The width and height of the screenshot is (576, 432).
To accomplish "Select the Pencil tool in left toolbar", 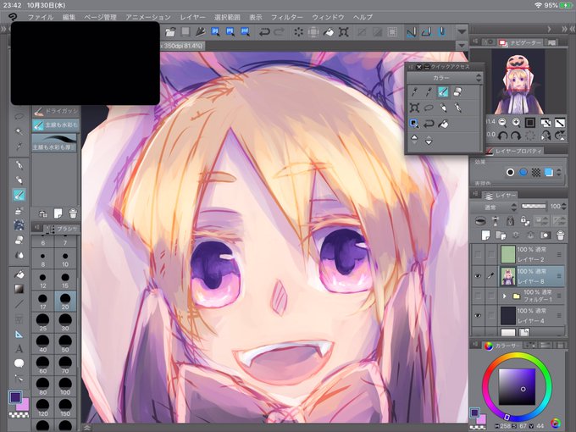I will [19, 180].
